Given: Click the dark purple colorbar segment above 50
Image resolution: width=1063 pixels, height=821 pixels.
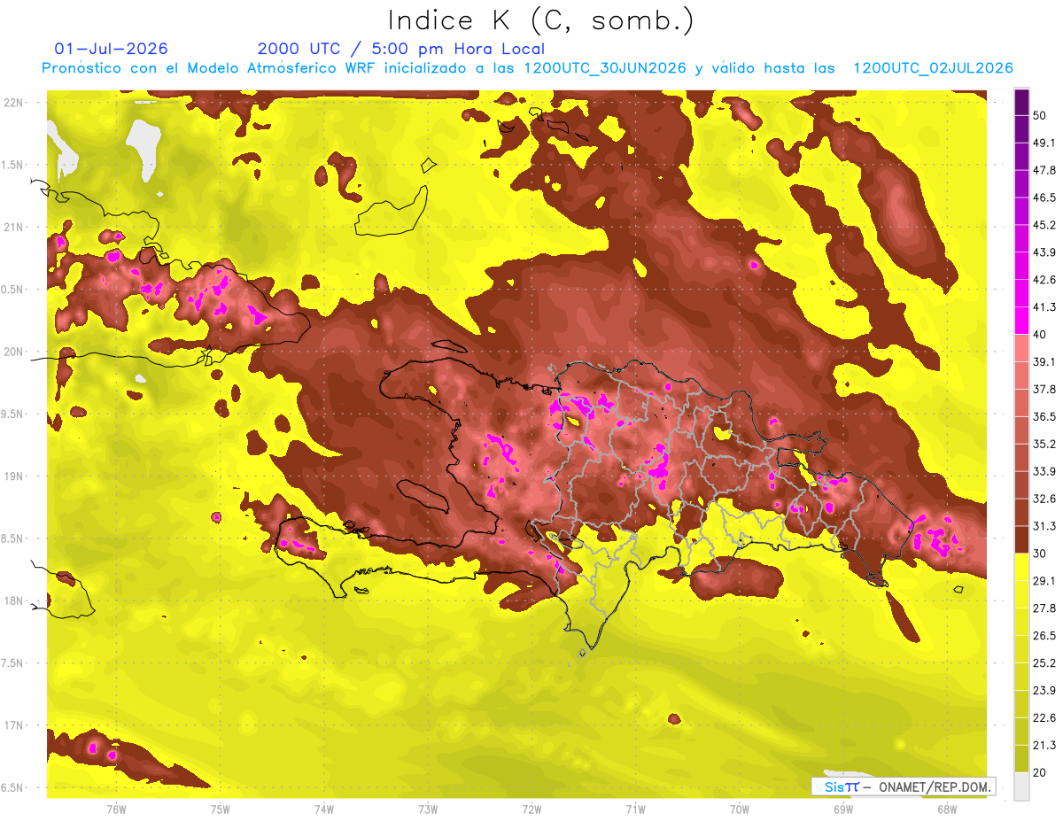Looking at the screenshot, I should [x=1021, y=104].
